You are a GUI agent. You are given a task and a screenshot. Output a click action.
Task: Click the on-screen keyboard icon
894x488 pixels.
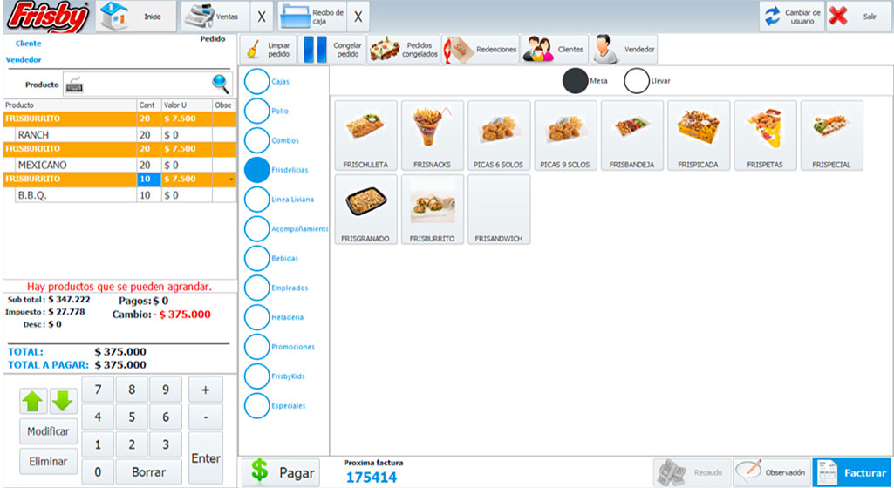74,85
